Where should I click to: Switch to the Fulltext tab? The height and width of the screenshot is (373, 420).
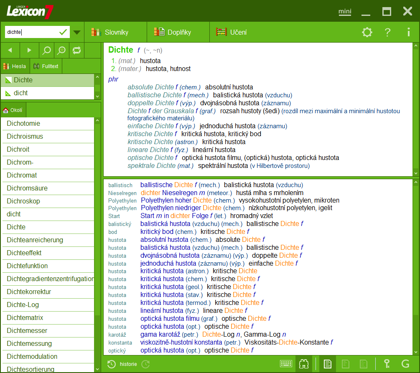point(46,66)
